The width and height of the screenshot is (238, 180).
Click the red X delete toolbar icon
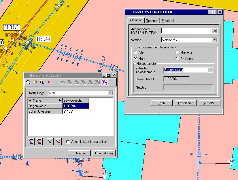49,82
